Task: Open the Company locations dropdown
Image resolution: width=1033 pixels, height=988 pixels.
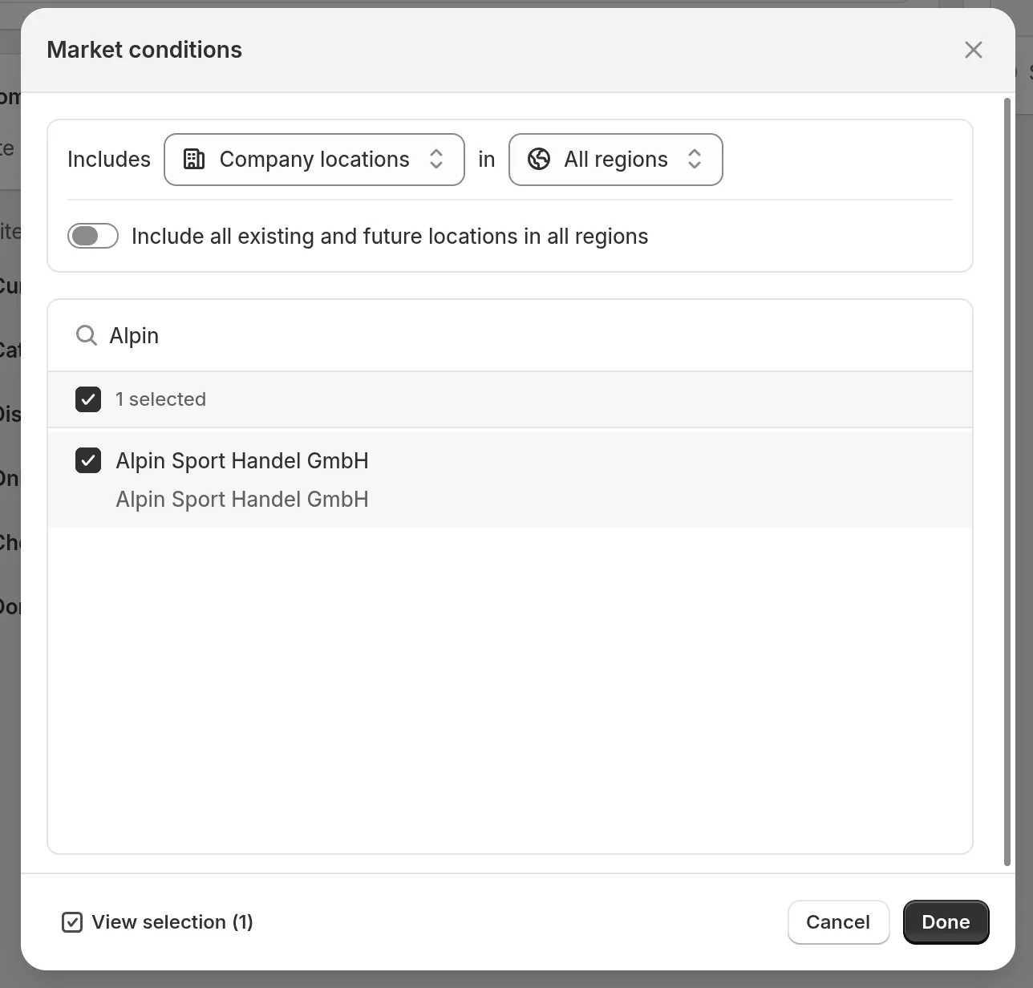Action: pyautogui.click(x=314, y=160)
